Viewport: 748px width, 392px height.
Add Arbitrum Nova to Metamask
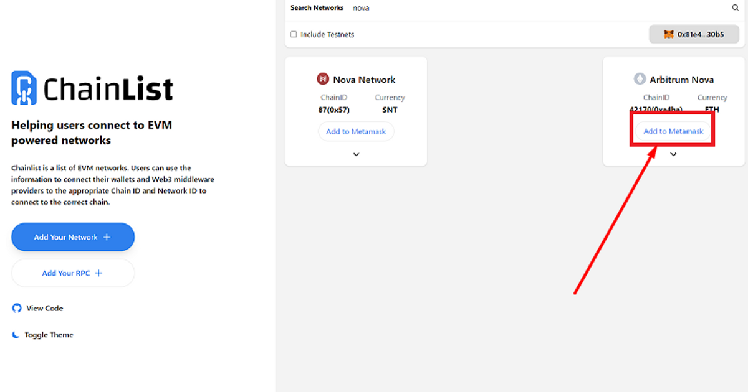pyautogui.click(x=673, y=131)
